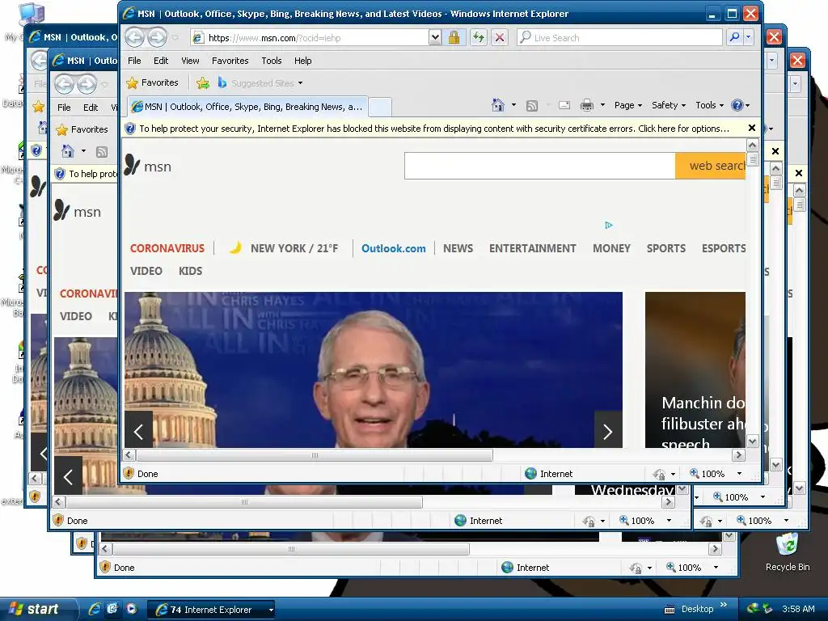Open the Help menu
Screen dimensions: 828x621
pyautogui.click(x=302, y=61)
